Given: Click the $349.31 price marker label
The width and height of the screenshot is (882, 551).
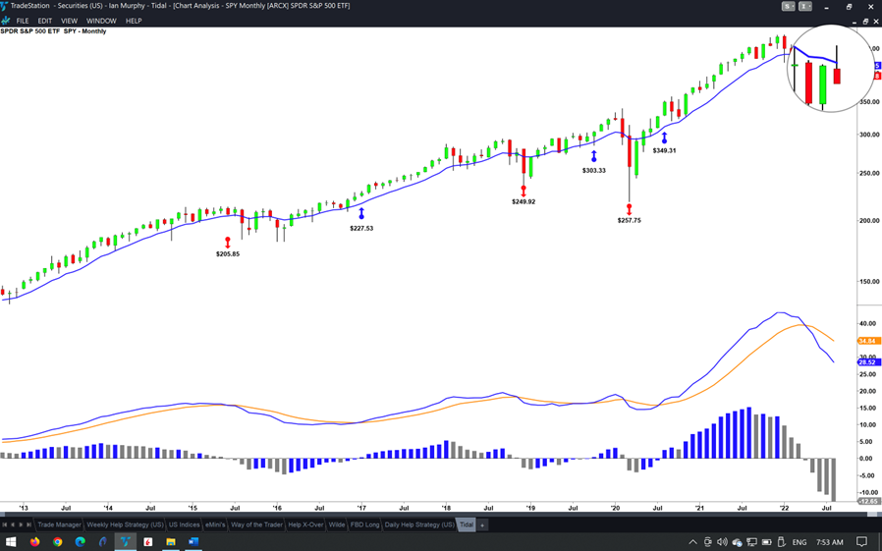Looking at the screenshot, I should click(664, 150).
